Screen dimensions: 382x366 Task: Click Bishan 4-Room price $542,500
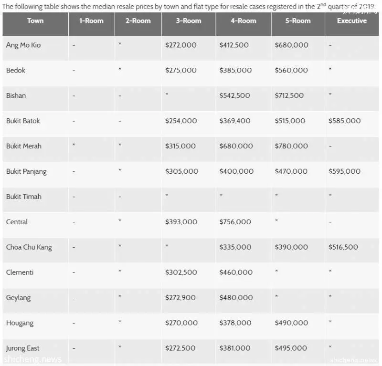pyautogui.click(x=234, y=96)
